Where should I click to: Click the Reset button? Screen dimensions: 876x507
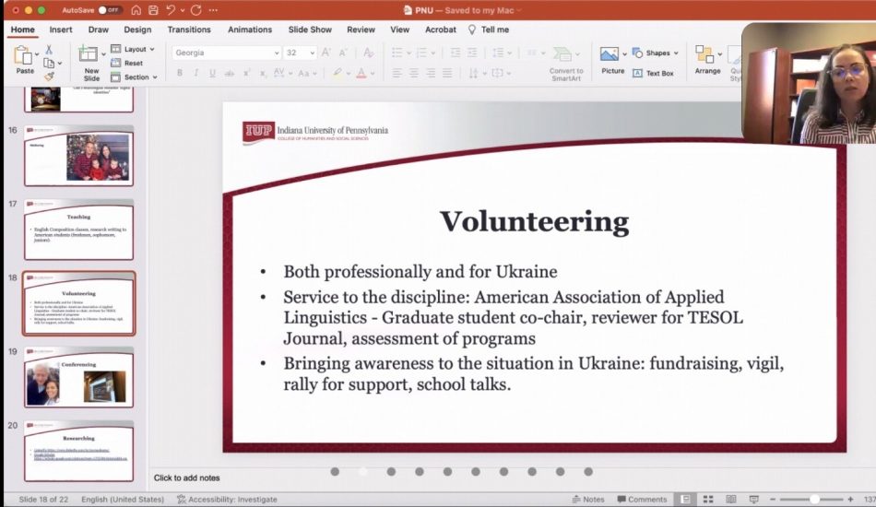(127, 63)
